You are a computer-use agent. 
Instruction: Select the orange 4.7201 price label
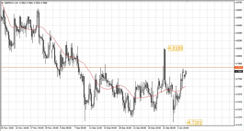195,123
